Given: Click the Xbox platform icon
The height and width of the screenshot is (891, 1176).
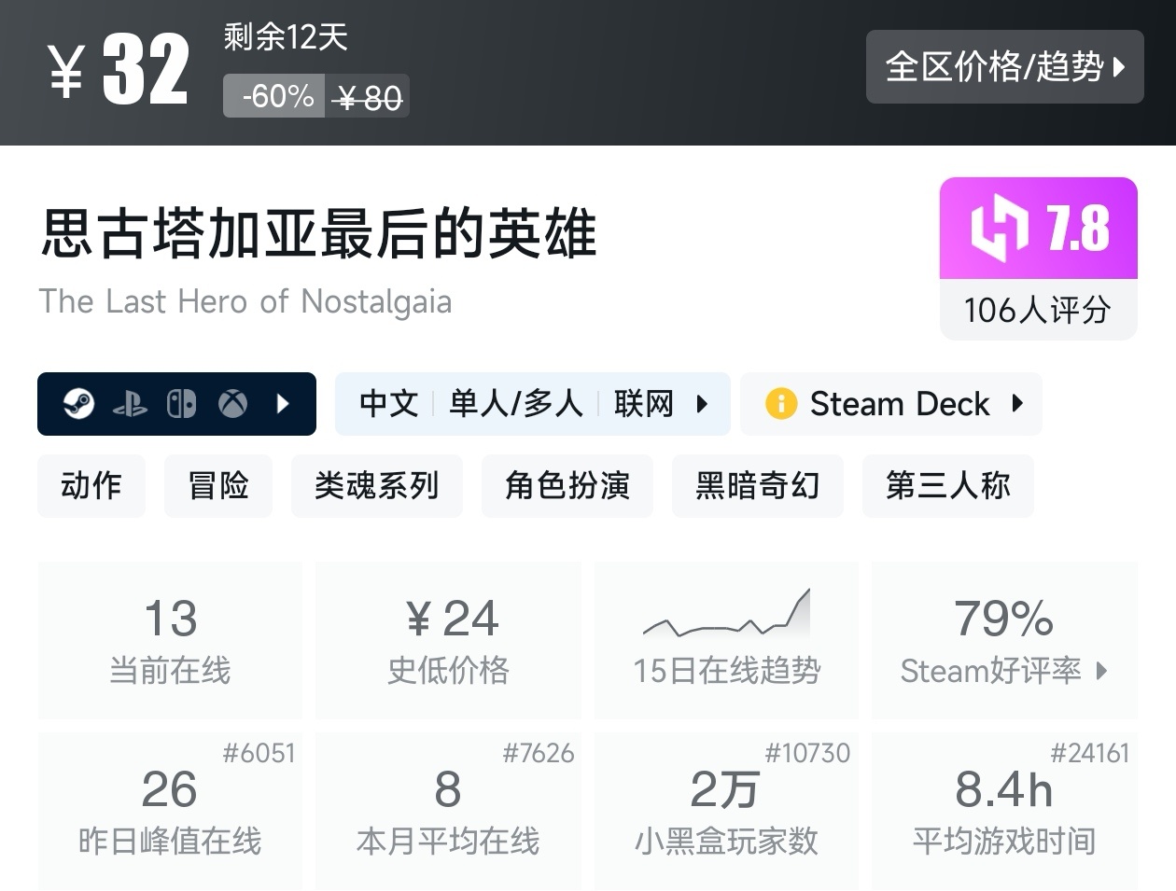Looking at the screenshot, I should click(x=232, y=404).
